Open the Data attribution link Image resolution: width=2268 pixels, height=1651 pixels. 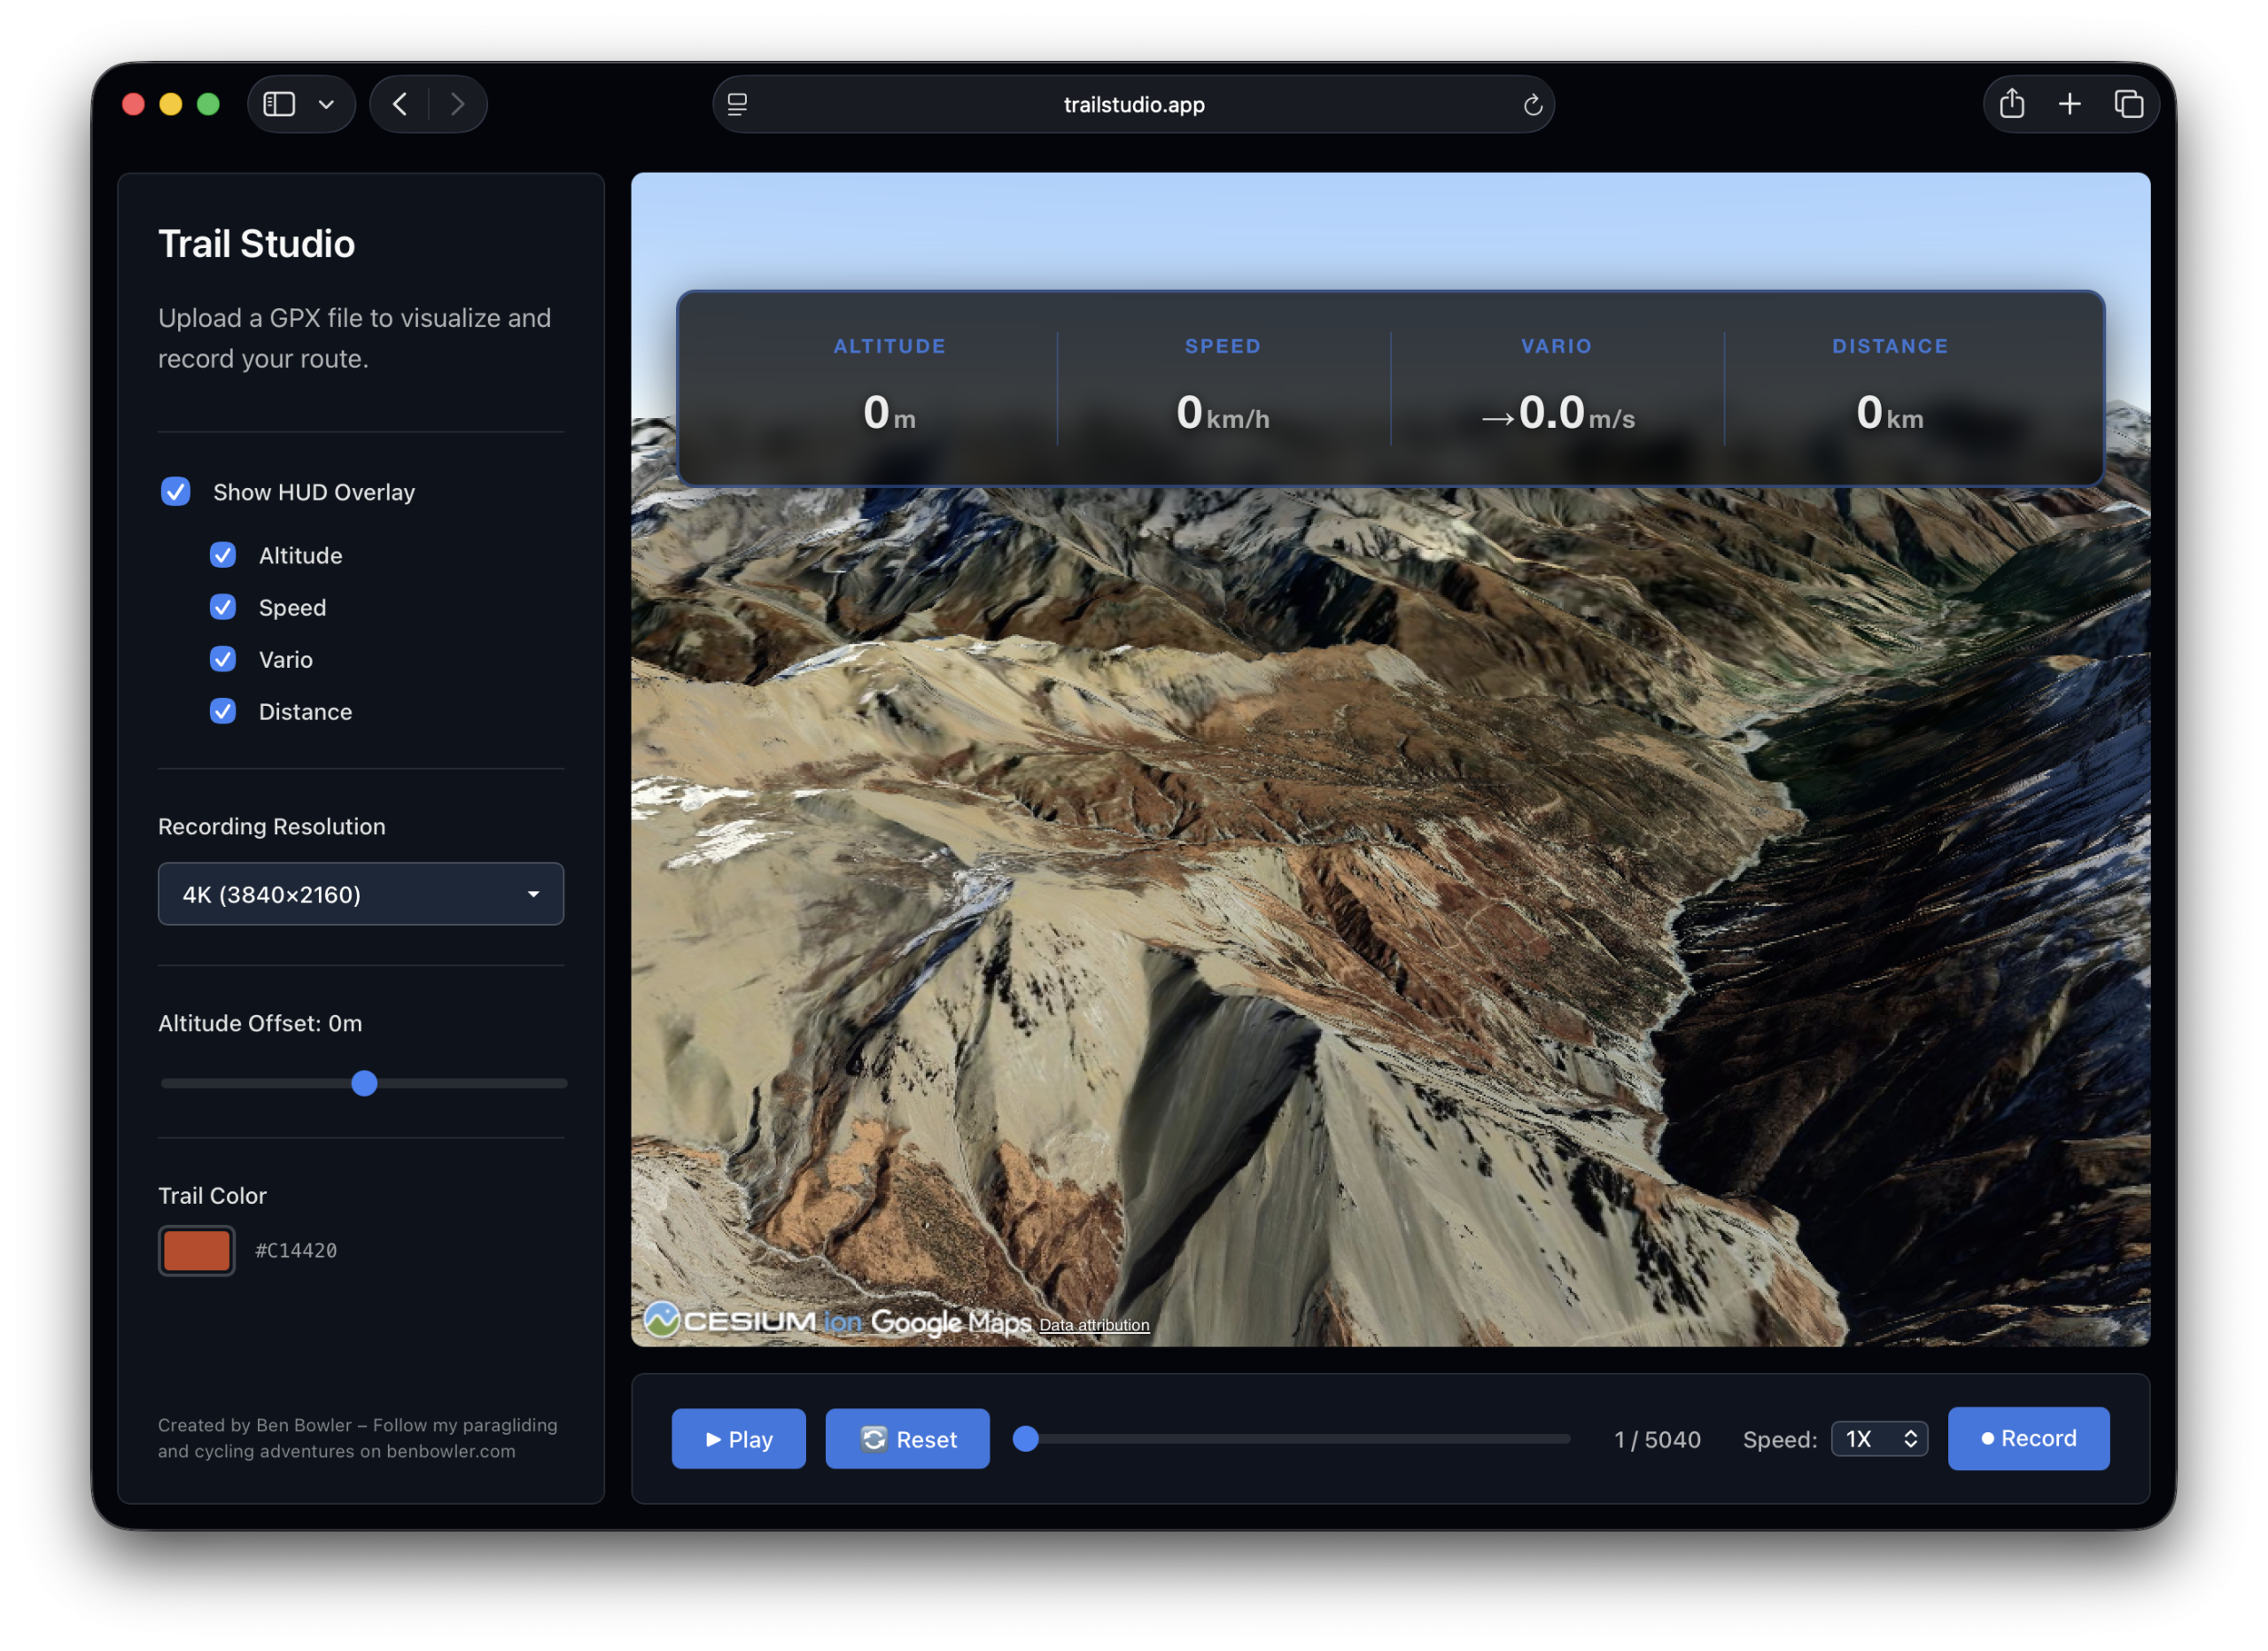click(1094, 1325)
